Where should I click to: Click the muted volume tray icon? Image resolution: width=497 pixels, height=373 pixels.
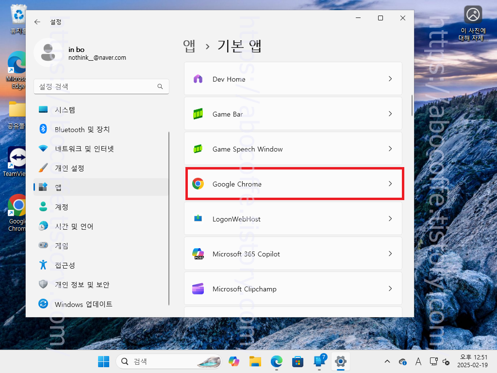(x=446, y=361)
